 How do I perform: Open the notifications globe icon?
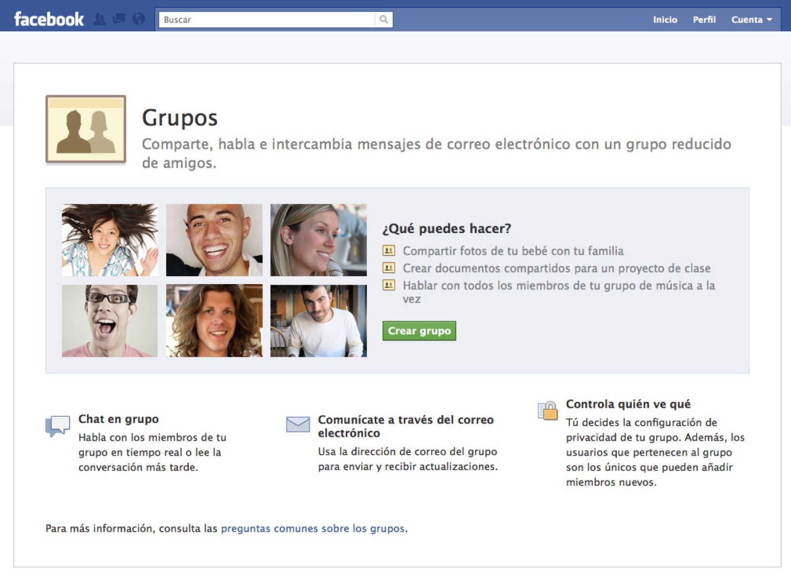pos(137,19)
